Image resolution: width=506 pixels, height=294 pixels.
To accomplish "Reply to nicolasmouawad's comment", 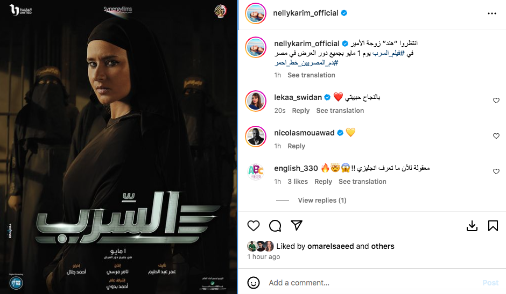I will (296, 146).
